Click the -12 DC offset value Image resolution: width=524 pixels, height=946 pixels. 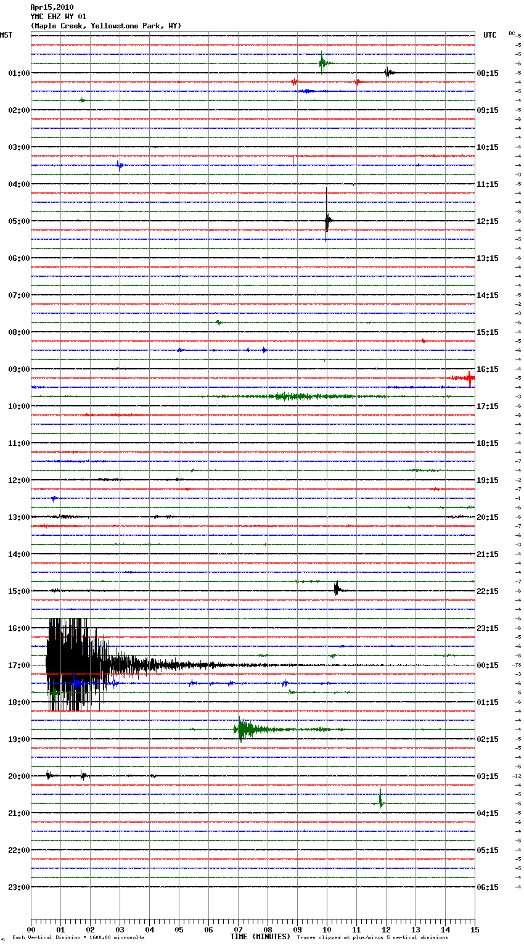[x=517, y=776]
